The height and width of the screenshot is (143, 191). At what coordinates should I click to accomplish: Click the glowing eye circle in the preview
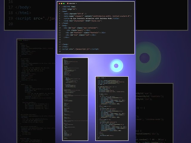[116, 66]
